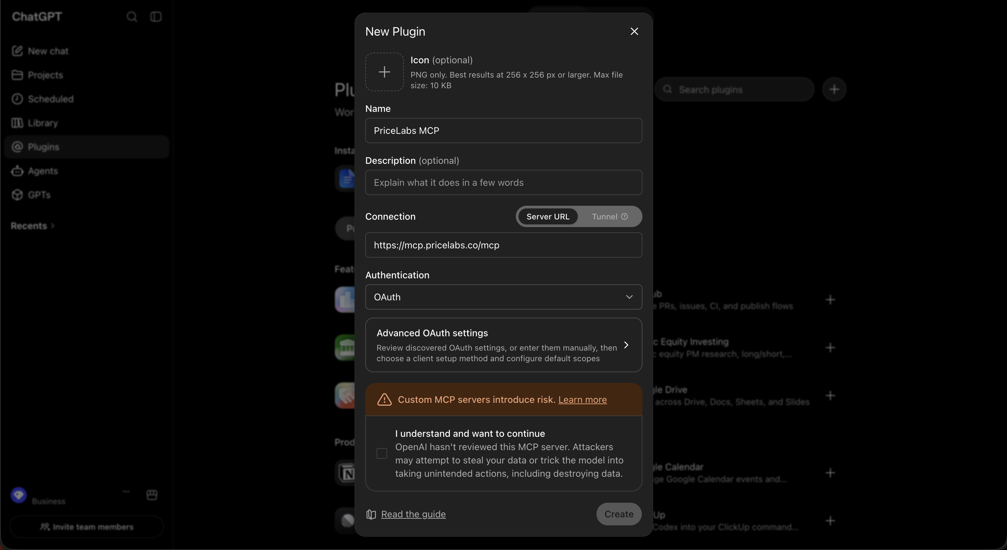Add the Equity Investing plugin
This screenshot has width=1007, height=550.
point(830,348)
